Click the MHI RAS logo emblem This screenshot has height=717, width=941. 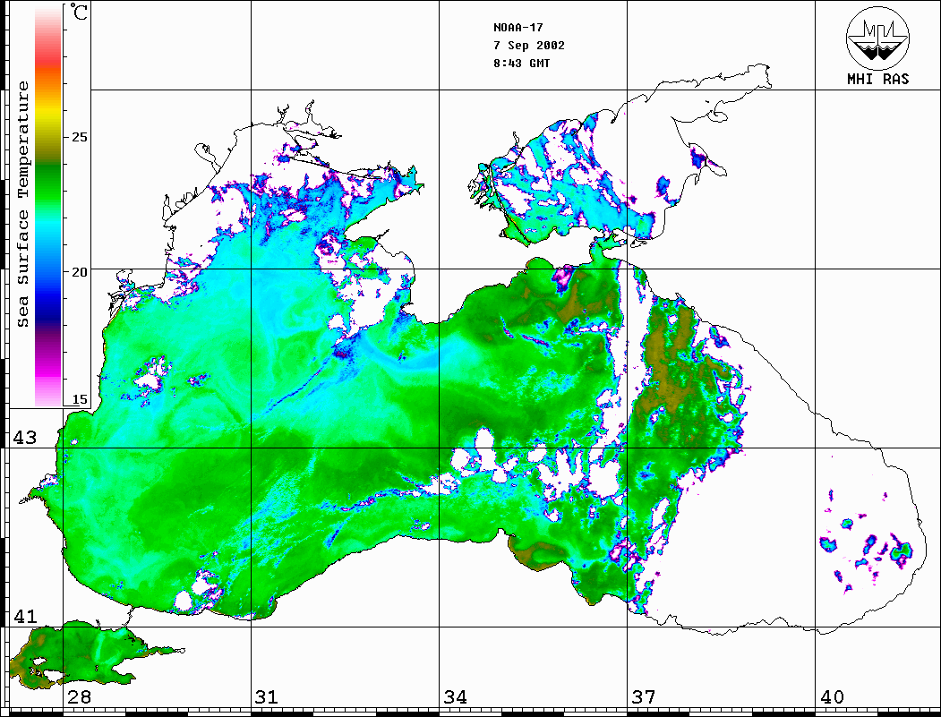(x=878, y=38)
